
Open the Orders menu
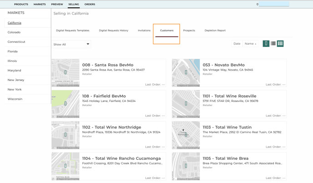click(90, 4)
